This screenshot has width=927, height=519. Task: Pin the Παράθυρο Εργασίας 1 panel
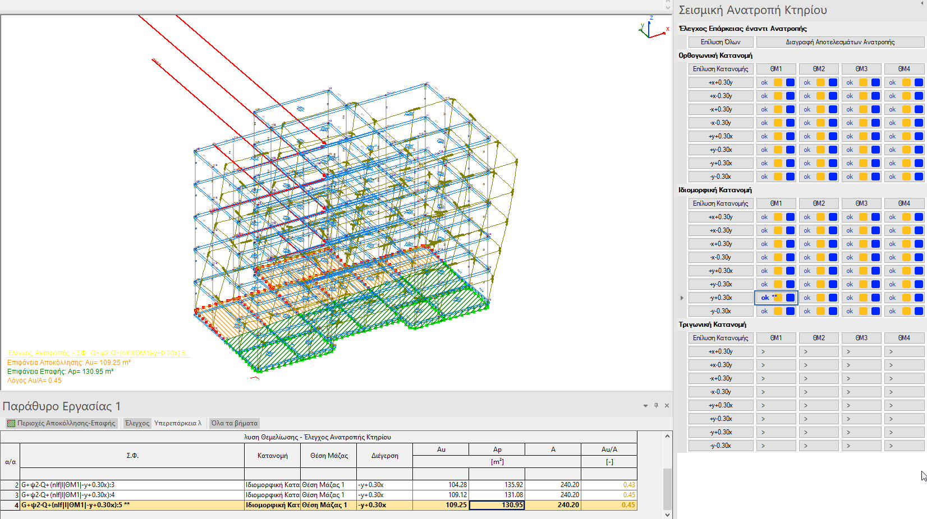tap(656, 405)
